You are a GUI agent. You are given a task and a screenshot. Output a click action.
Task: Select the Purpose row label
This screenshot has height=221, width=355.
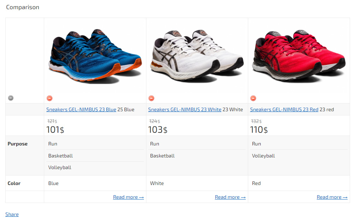(17, 144)
